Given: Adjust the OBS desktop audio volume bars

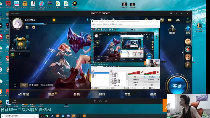Looking at the screenshot, I should (x=150, y=73).
